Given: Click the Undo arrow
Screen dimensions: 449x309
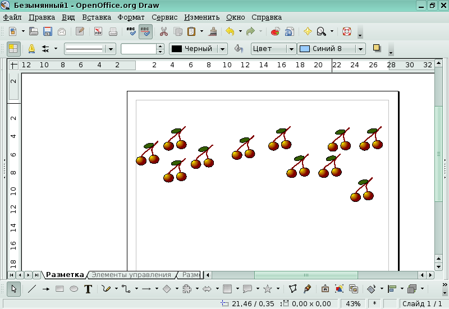Looking at the screenshot, I should 230,31.
